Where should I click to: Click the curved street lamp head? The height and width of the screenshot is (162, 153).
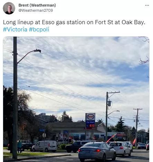[37, 50]
